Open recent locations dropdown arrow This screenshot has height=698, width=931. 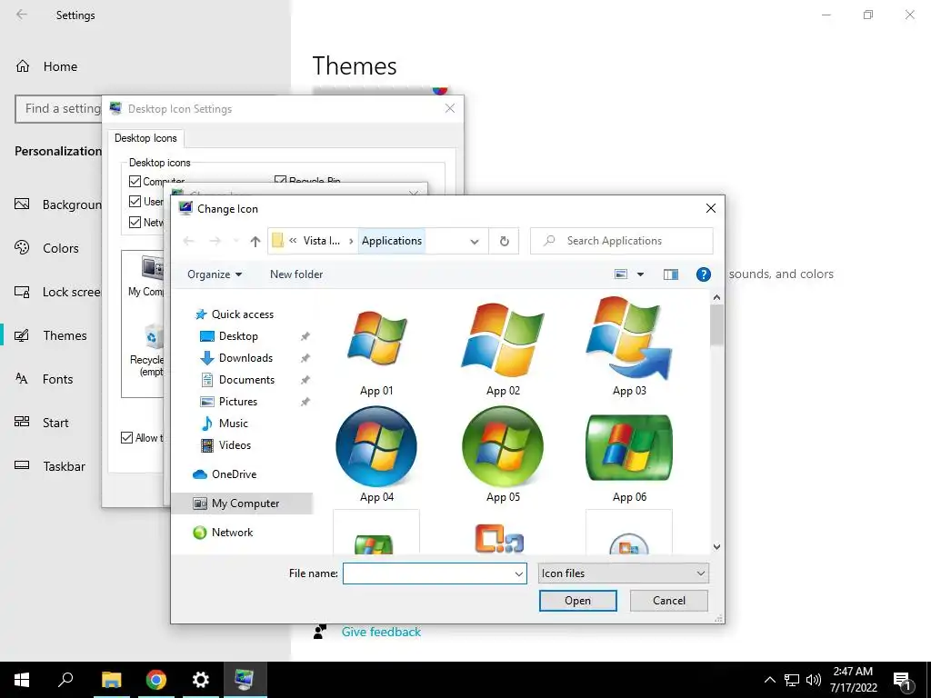point(235,241)
